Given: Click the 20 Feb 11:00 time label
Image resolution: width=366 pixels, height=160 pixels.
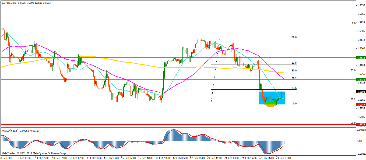Looking at the screenshot, I should 215,158.
